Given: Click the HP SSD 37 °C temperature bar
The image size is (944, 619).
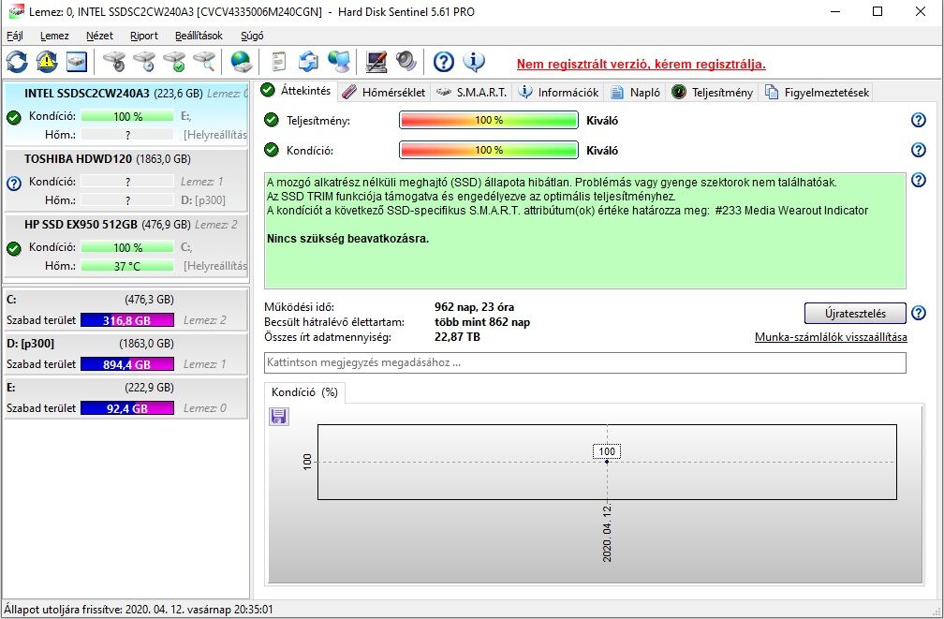Looking at the screenshot, I should [127, 266].
